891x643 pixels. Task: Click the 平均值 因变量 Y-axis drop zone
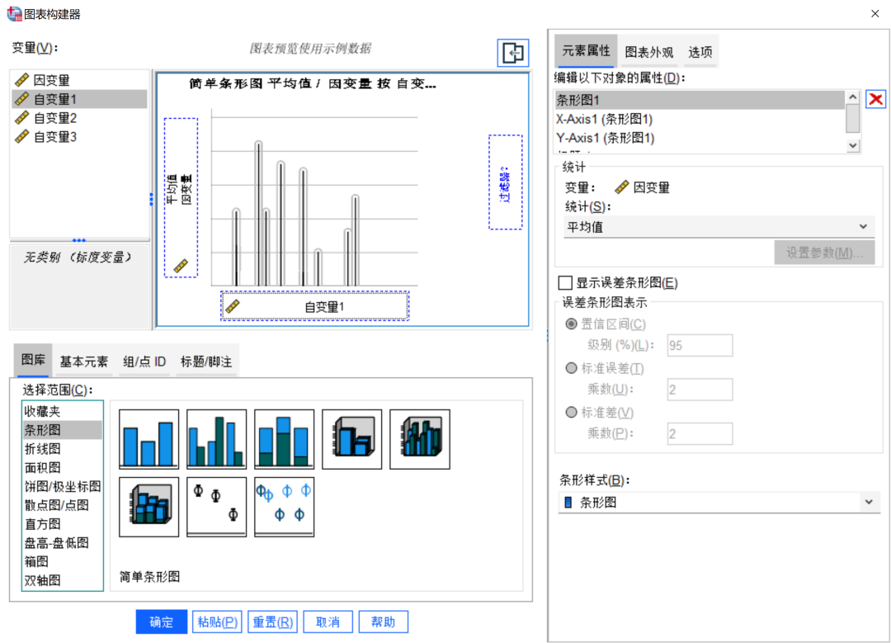click(181, 197)
